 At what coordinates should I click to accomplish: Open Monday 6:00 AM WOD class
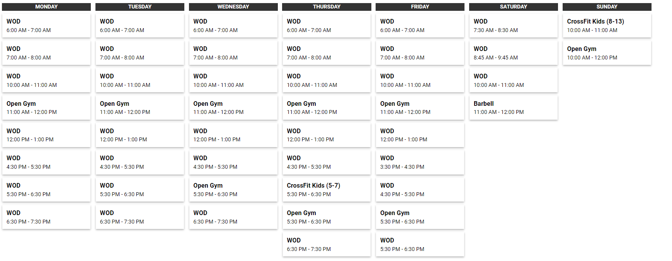46,25
